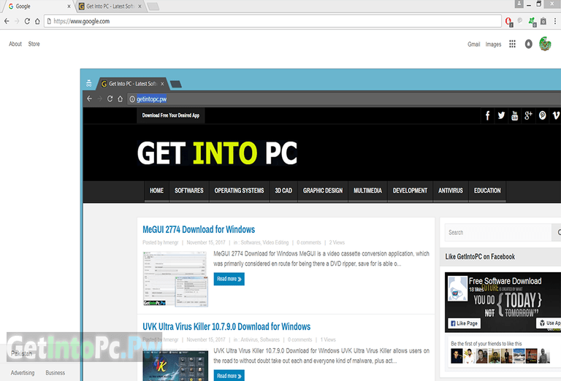Viewport: 561px width, 381px height.
Task: Click Like Page Facebook button
Action: 464,323
